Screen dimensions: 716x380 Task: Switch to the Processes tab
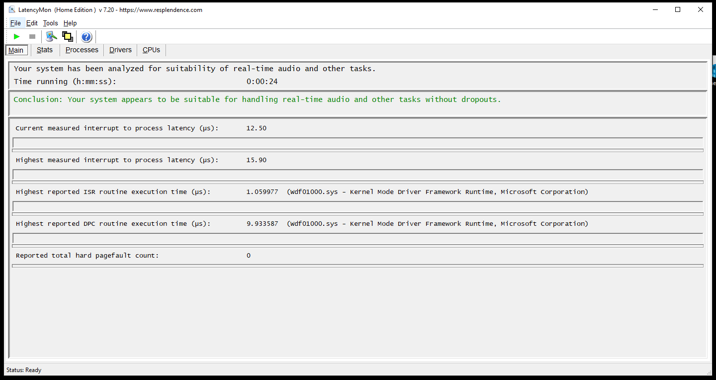(82, 50)
